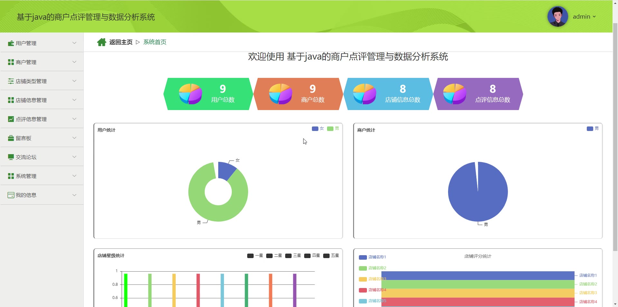Image resolution: width=618 pixels, height=307 pixels.
Task: Expand 系统管理 menu chevron
Action: pyautogui.click(x=74, y=176)
